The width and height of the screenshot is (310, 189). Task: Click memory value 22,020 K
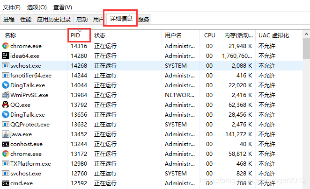[240, 85]
